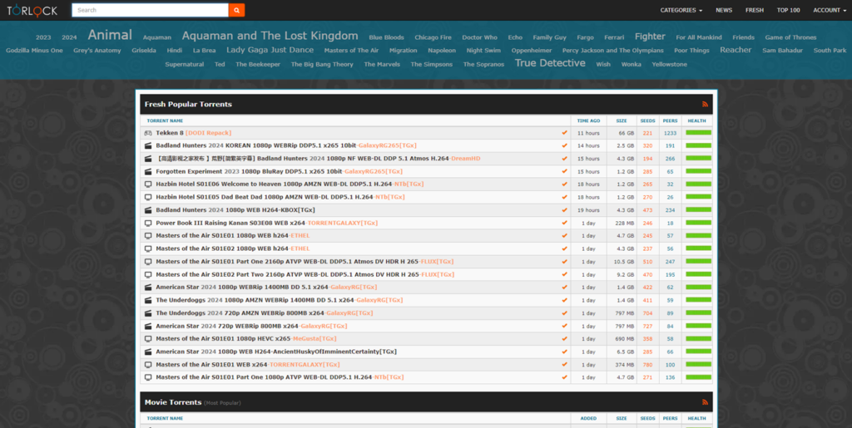This screenshot has width=852, height=428.
Task: Expand the Account dropdown menu
Action: click(830, 10)
